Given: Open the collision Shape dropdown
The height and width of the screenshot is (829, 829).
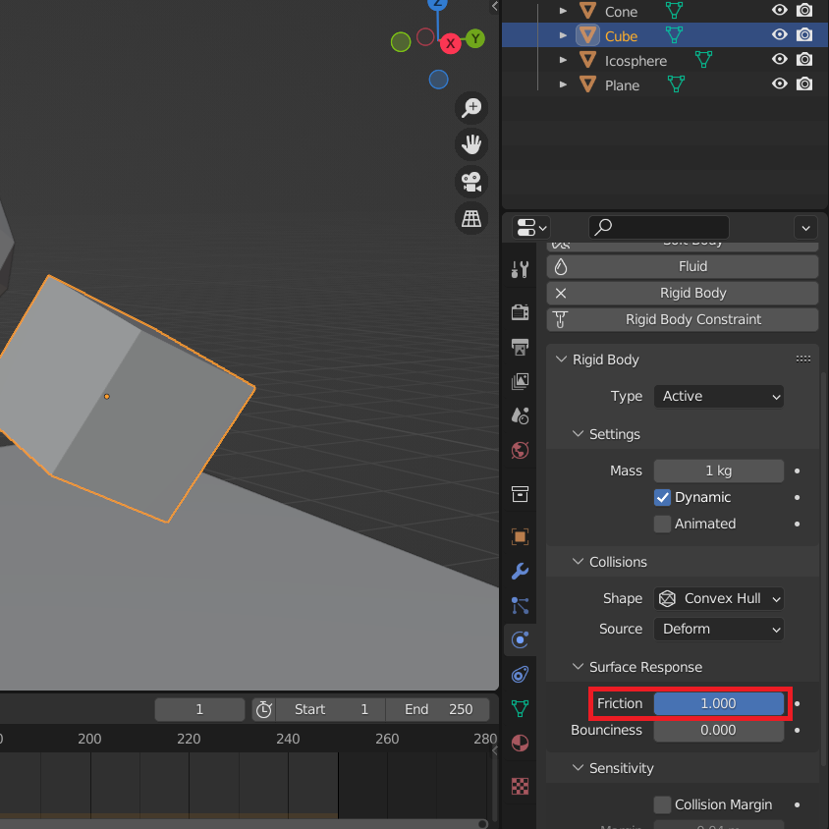Looking at the screenshot, I should click(x=719, y=598).
